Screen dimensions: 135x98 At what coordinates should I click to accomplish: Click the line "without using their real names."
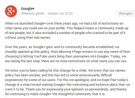(x=28, y=38)
